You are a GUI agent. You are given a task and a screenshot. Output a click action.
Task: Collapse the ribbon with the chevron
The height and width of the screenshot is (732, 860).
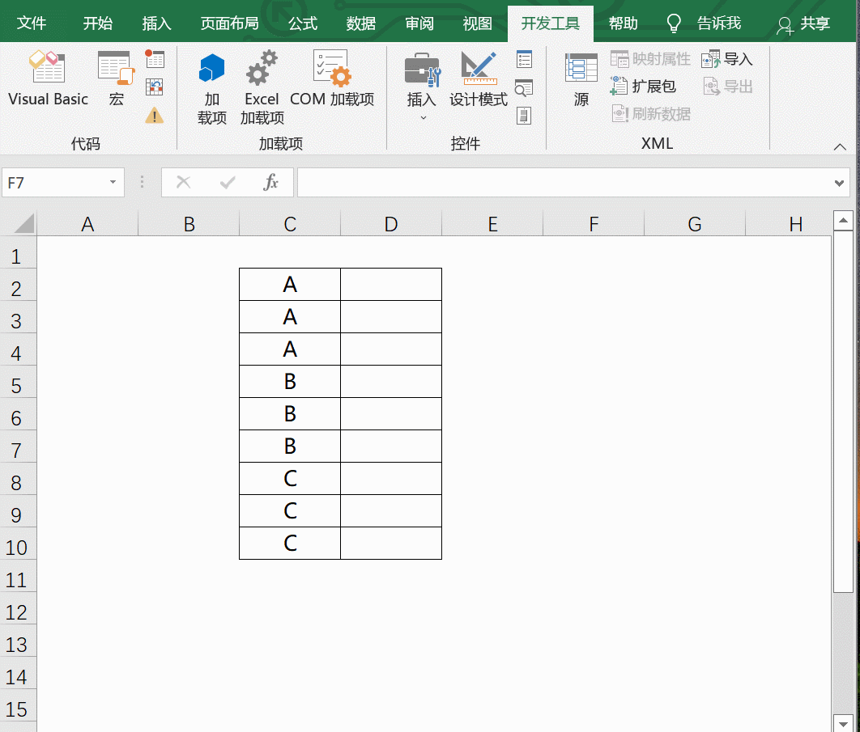pyautogui.click(x=840, y=146)
